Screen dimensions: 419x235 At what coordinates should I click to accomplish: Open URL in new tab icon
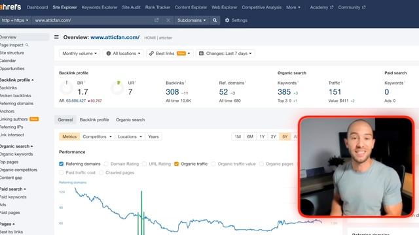[x=156, y=20]
